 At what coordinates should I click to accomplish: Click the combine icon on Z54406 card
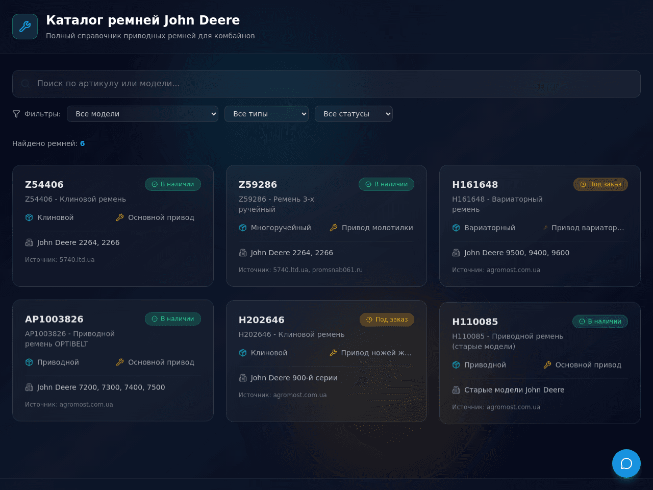29,242
